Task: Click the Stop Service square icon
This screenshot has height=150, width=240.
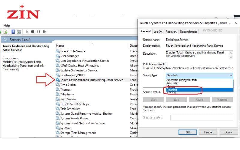Action: click(x=33, y=32)
